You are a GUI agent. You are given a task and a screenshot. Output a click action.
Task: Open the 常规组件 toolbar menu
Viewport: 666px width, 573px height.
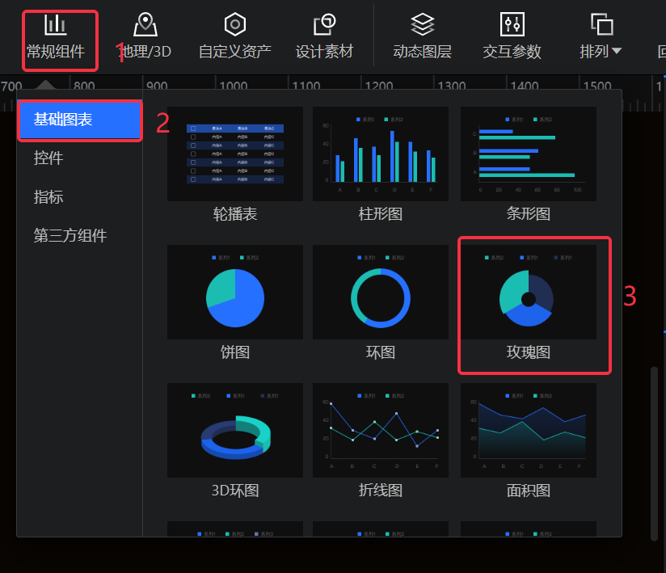56,39
